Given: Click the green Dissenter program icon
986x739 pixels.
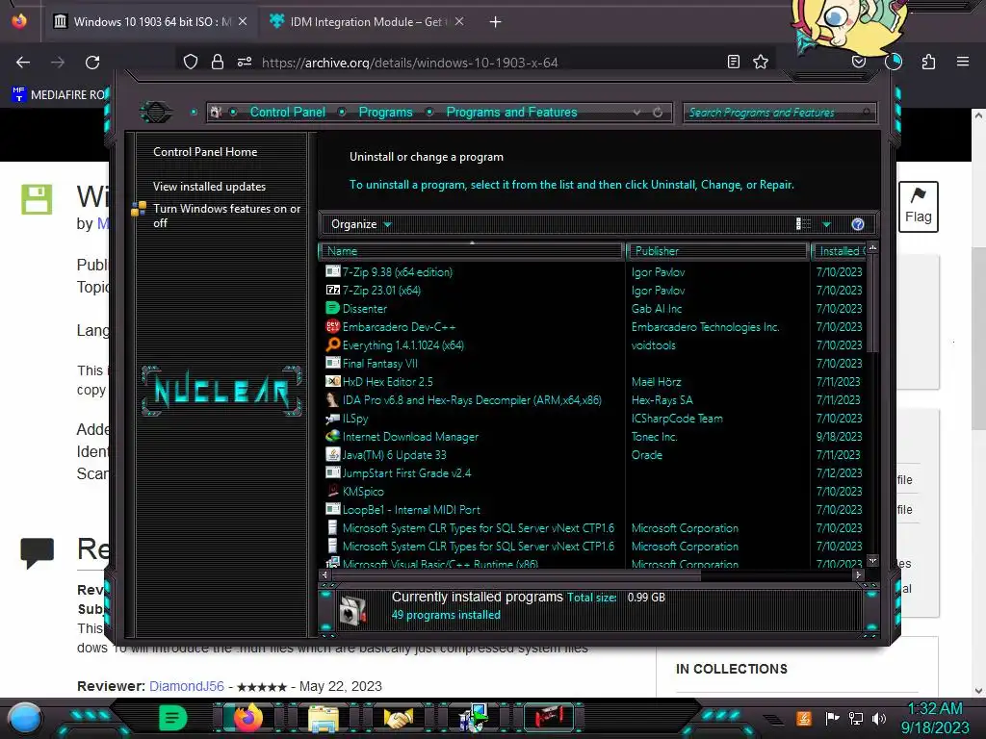Looking at the screenshot, I should pyautogui.click(x=332, y=308).
